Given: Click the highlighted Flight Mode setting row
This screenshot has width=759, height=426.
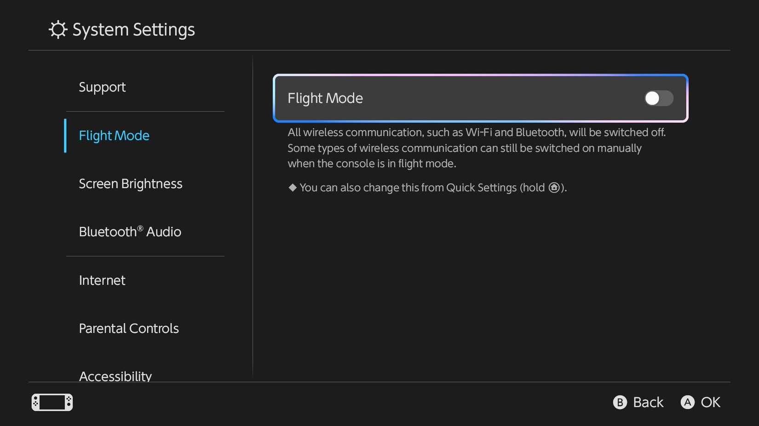Looking at the screenshot, I should click(x=481, y=98).
